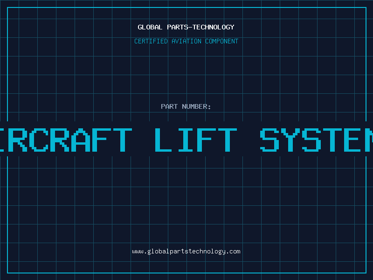Screen dimensions: 373x280
Task: Click the PART NUMBER: label
Action: (186, 106)
